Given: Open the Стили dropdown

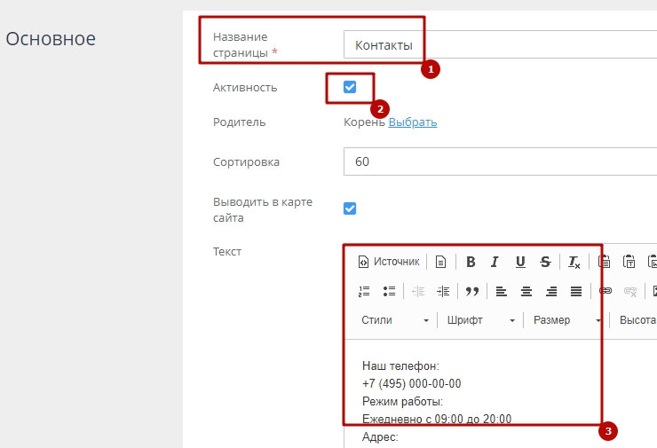Looking at the screenshot, I should [395, 320].
